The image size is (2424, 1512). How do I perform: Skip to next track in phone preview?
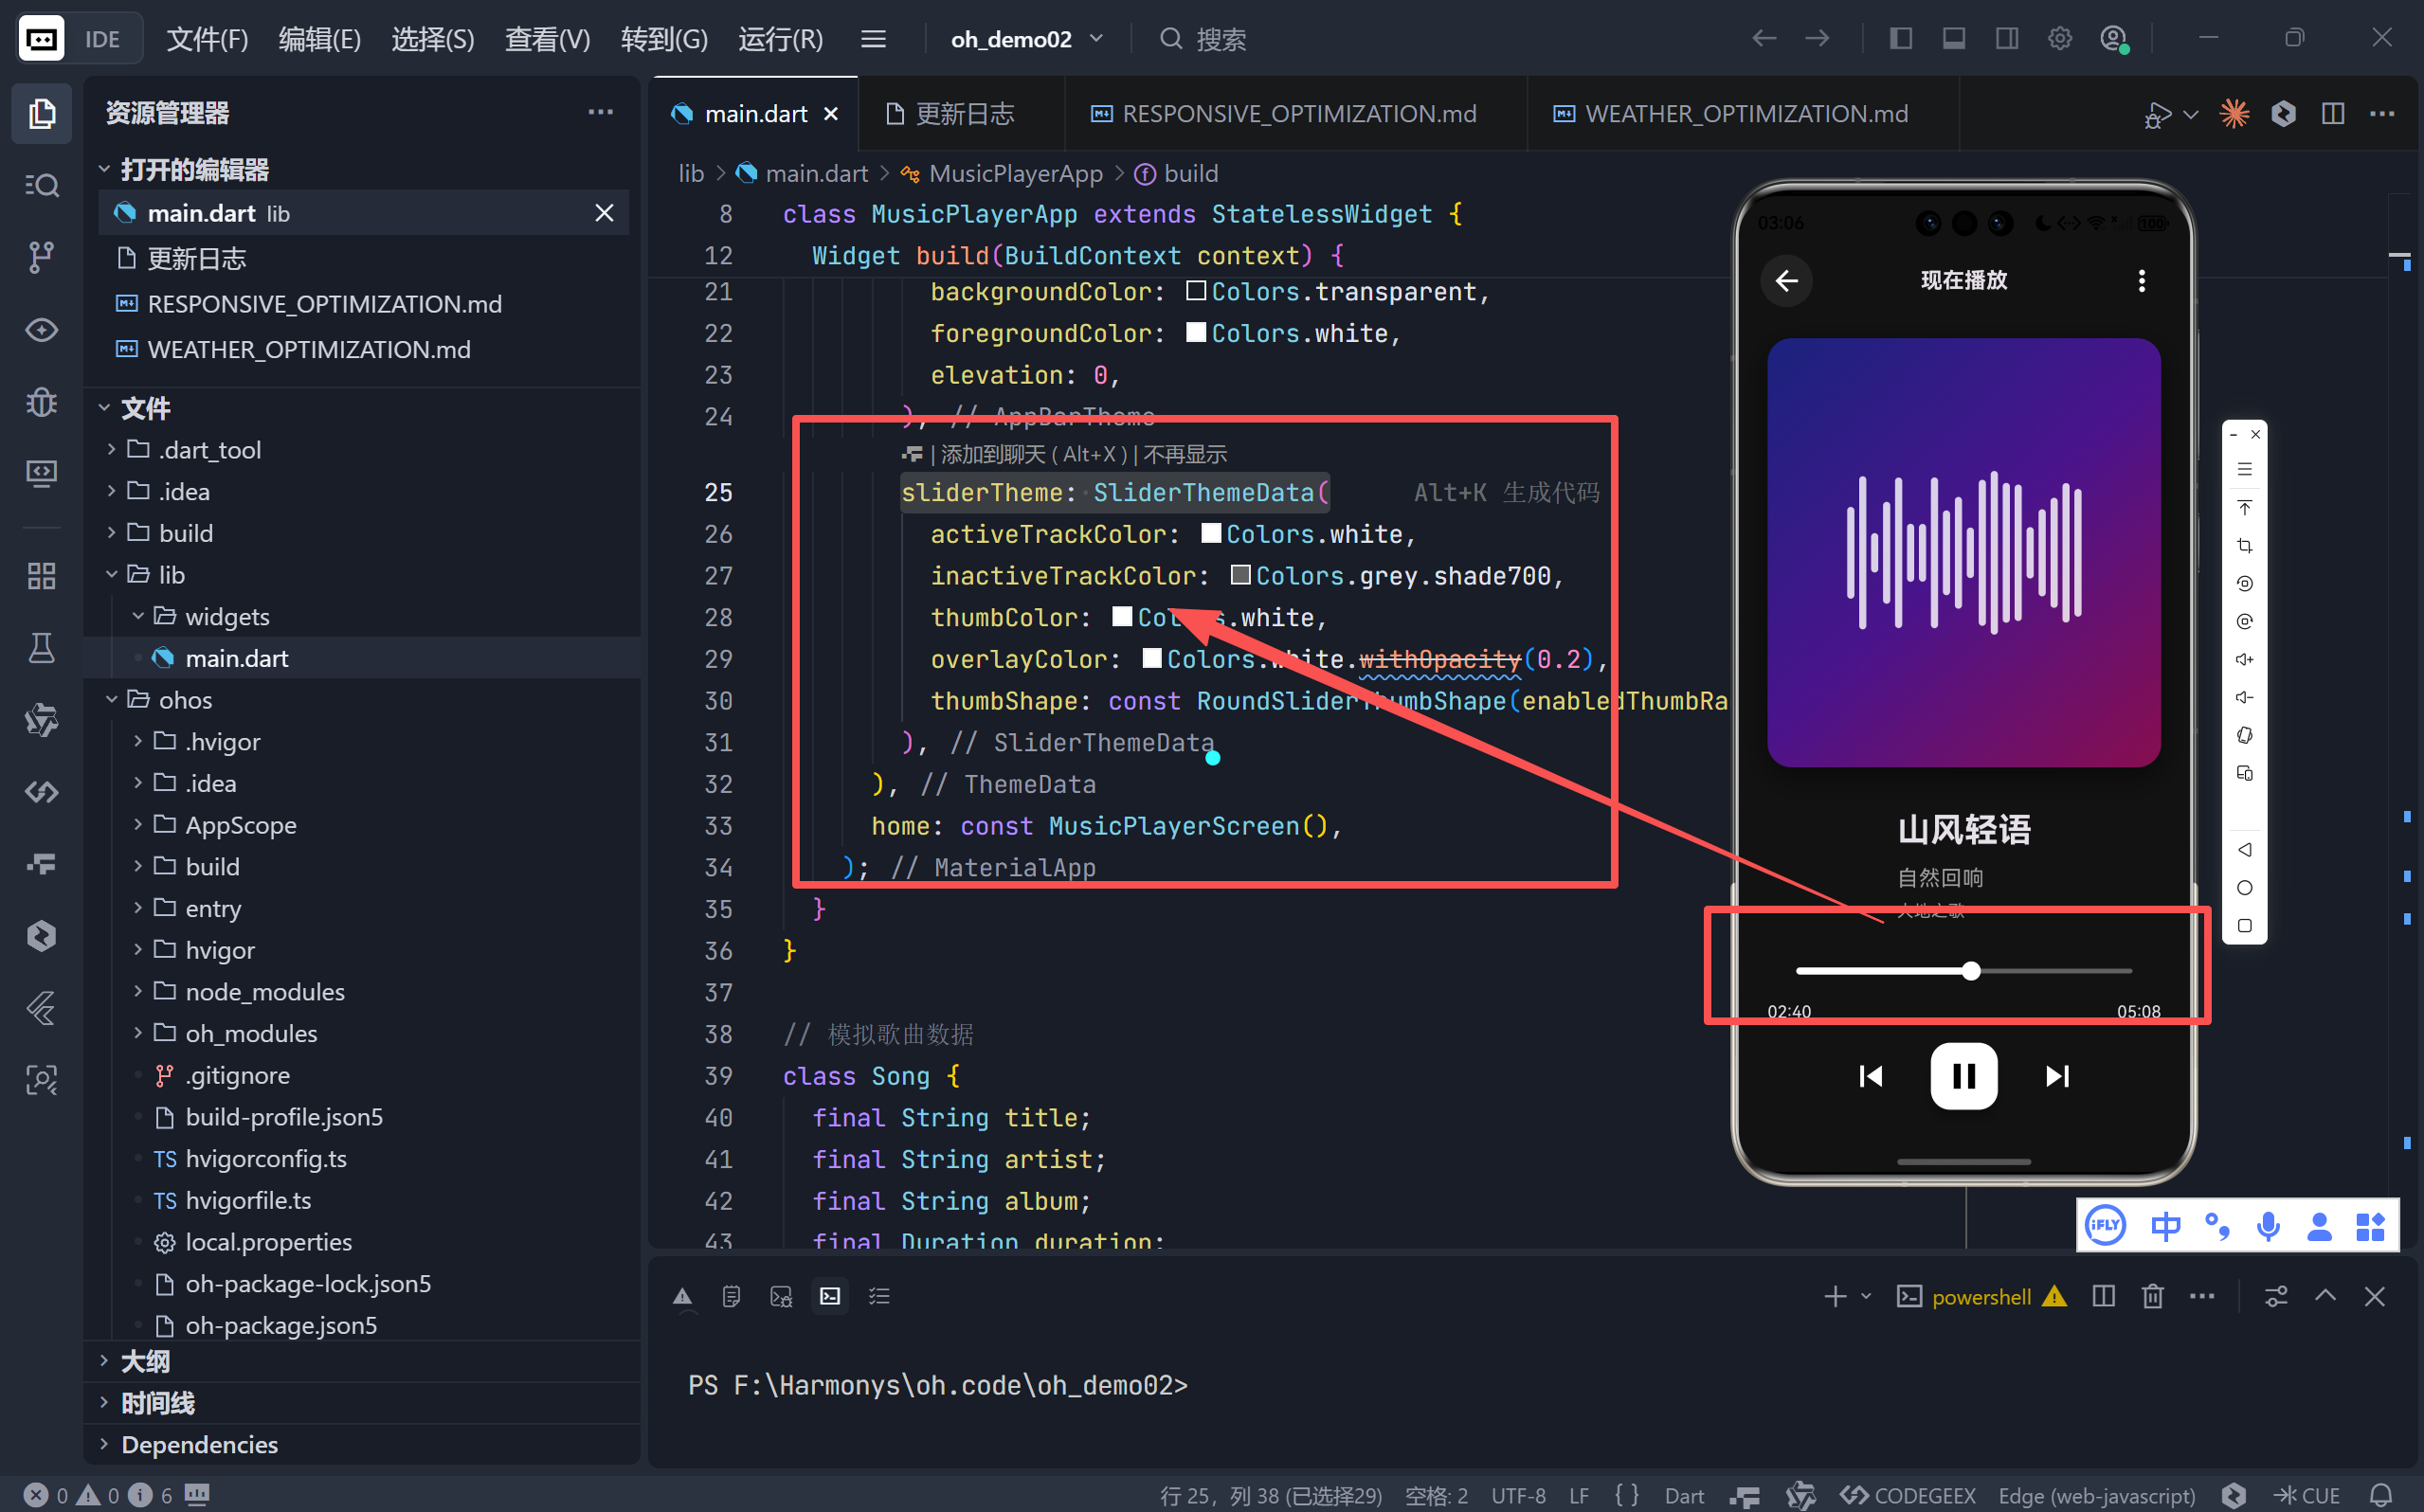coord(2056,1076)
